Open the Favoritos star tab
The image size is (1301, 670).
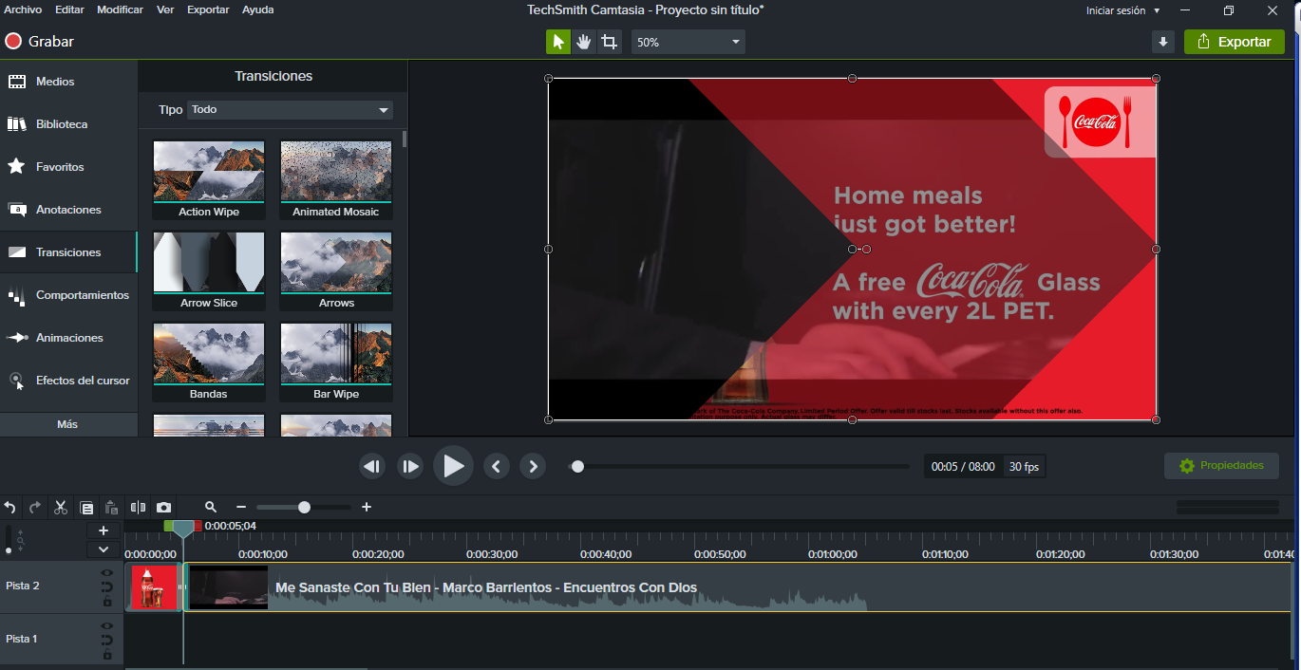coord(68,167)
